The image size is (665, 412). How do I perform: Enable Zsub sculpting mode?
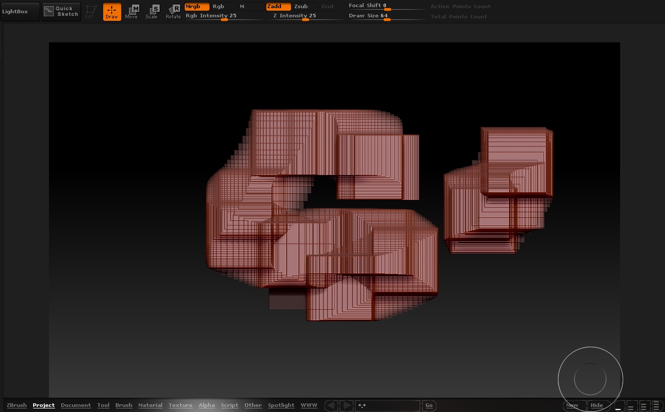[302, 7]
